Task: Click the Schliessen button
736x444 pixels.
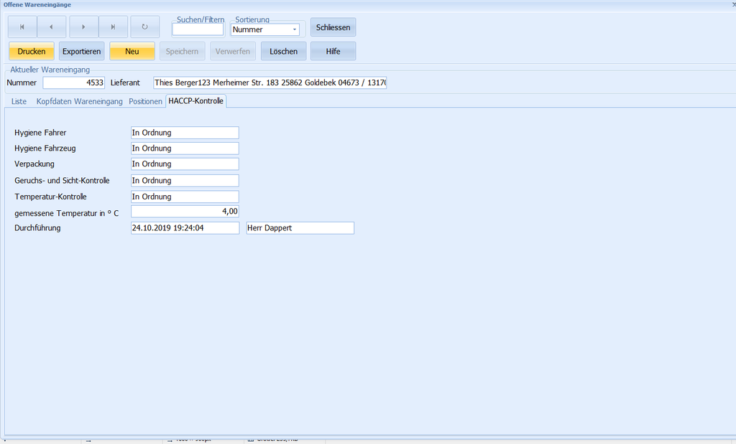Action: point(333,27)
